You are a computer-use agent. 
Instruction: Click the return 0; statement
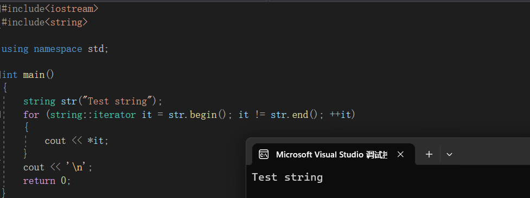[47, 181]
